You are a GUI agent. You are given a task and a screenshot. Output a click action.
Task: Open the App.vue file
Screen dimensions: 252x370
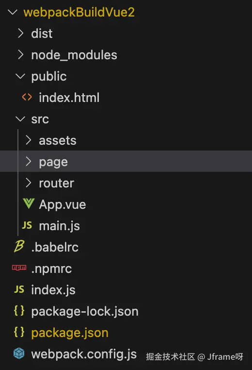click(x=63, y=204)
